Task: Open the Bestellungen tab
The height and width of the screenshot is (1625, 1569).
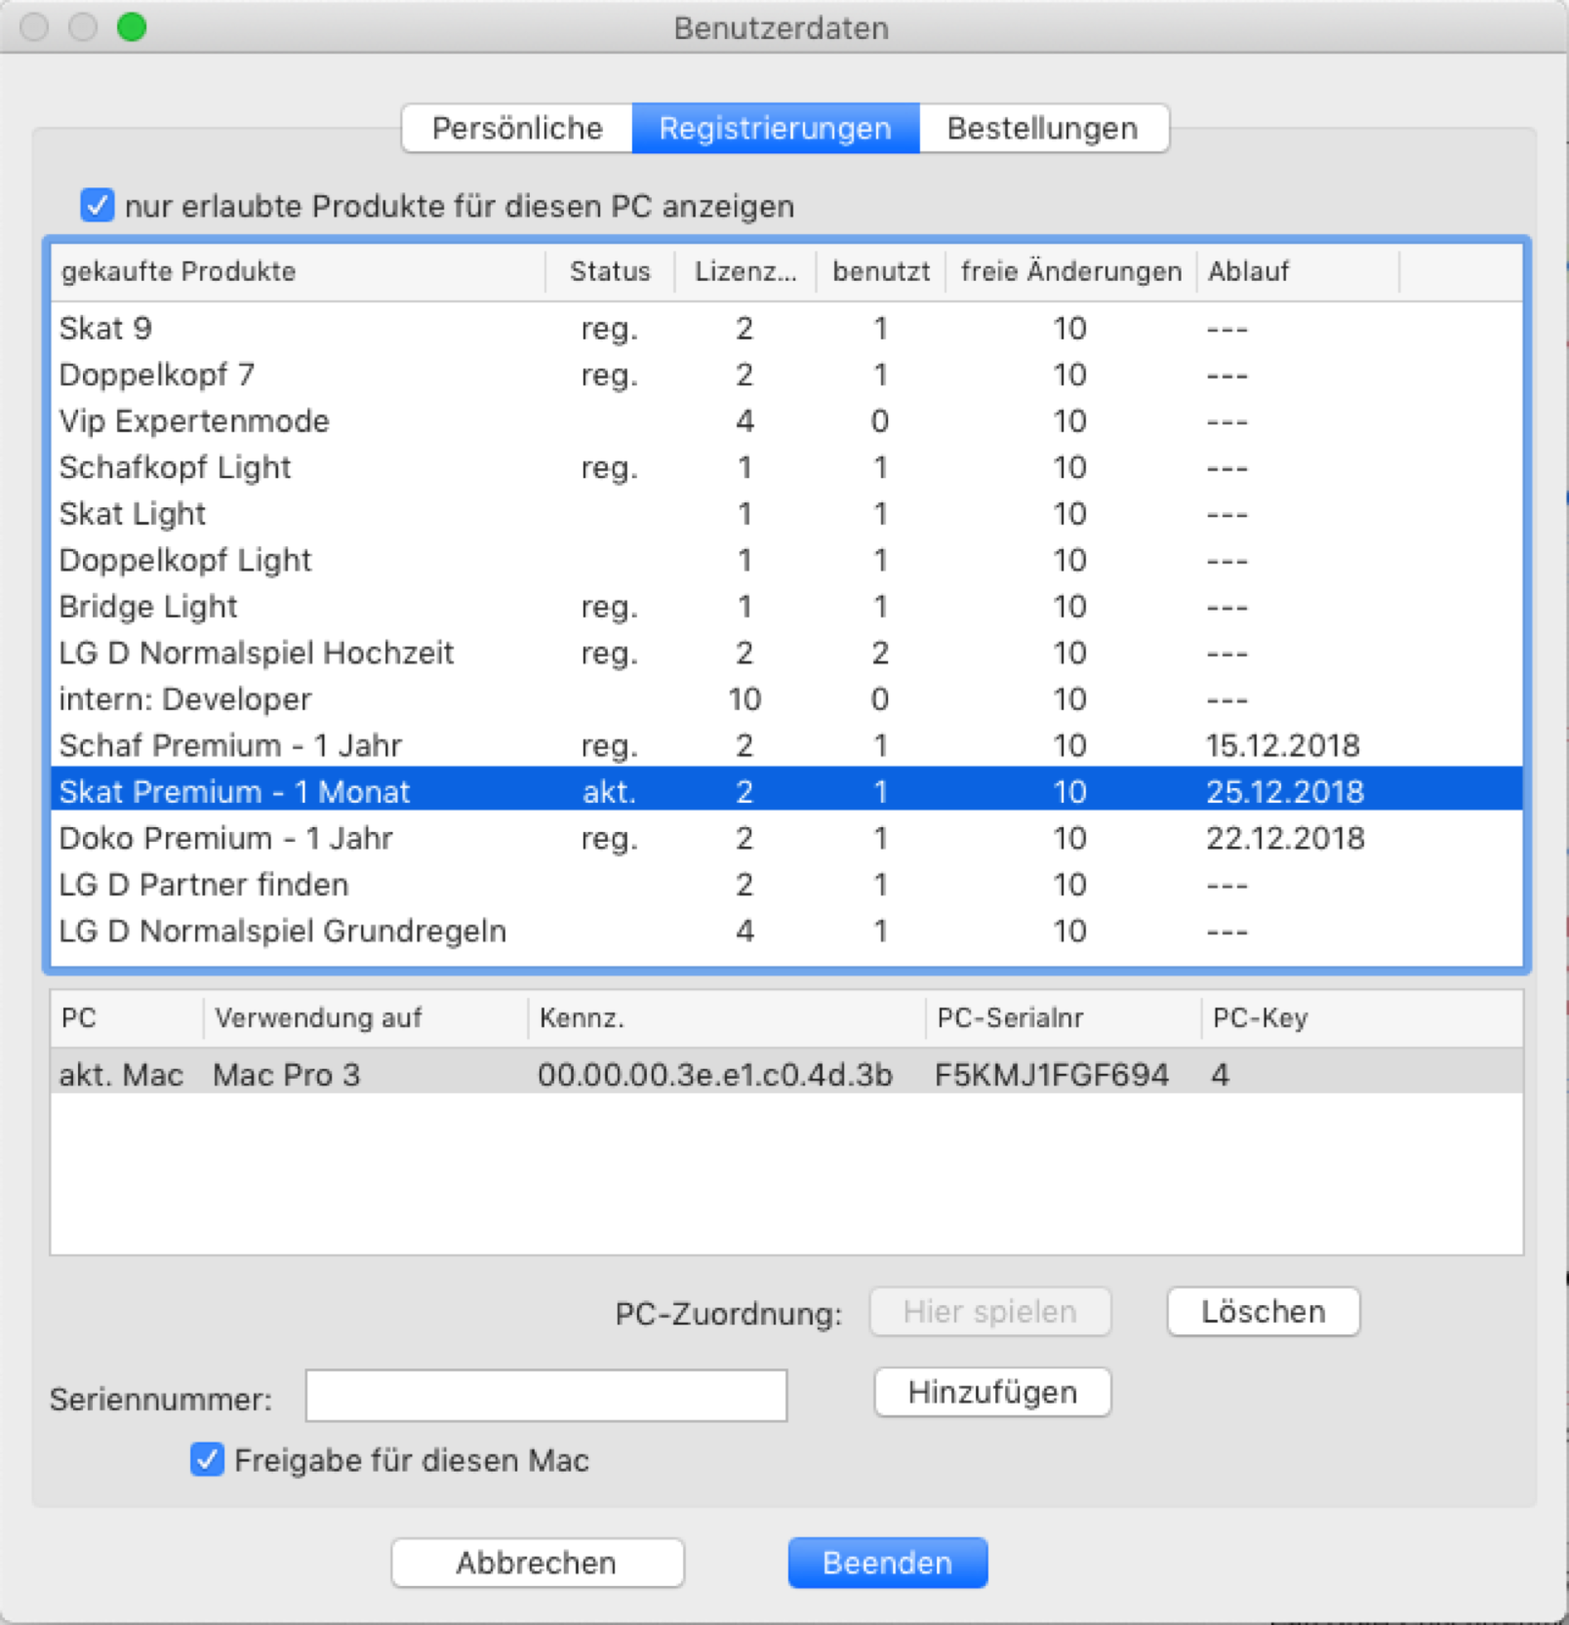Action: pos(1042,129)
